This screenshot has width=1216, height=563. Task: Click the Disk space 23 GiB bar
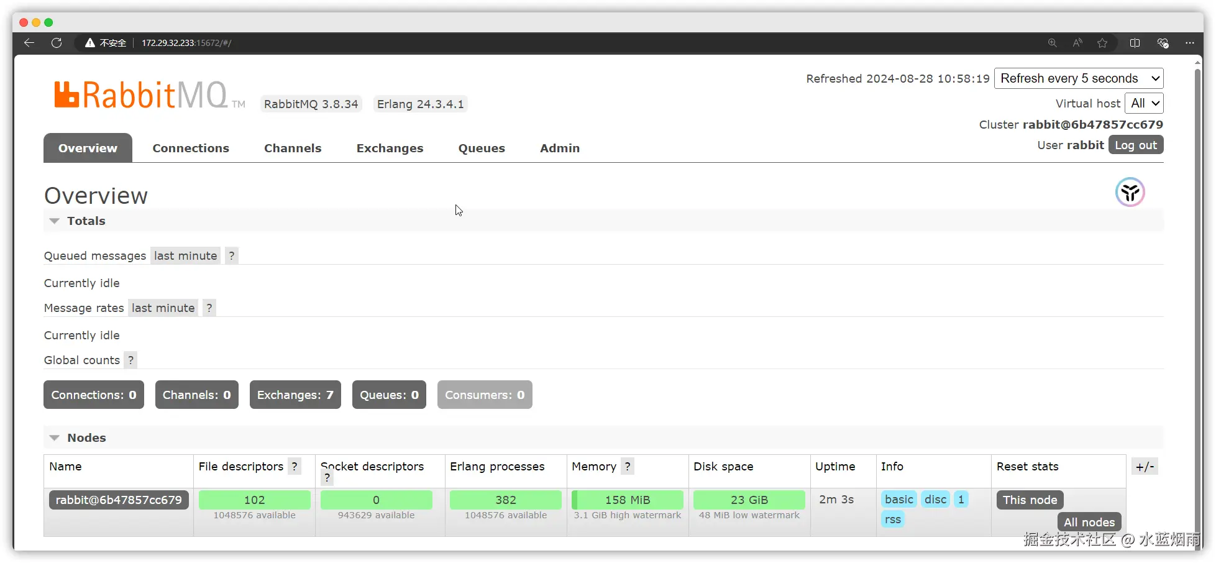coord(749,500)
